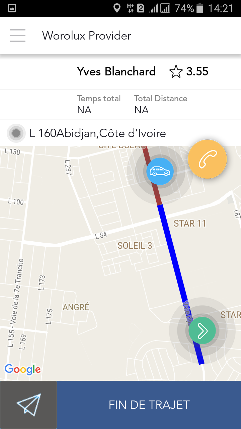Tap the blue car location marker
241x429 pixels.
point(160,171)
